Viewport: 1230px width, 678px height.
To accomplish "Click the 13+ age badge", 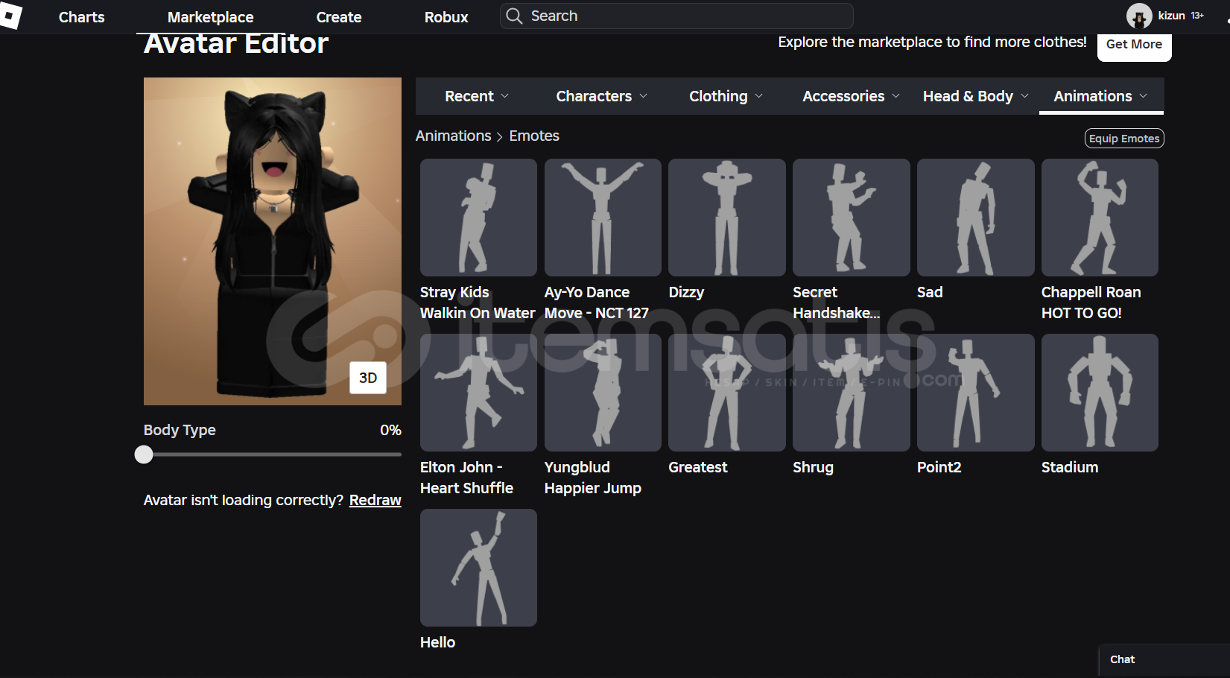I will (x=1197, y=16).
